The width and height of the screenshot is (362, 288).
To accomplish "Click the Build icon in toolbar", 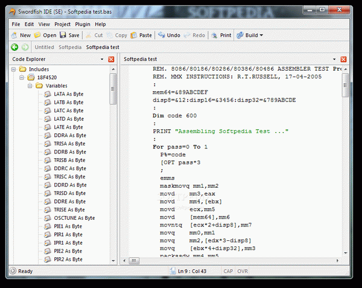I will pyautogui.click(x=240, y=35).
